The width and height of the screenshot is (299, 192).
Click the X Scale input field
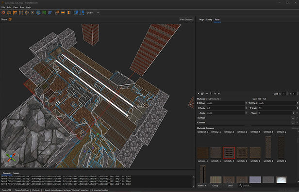[x=226, y=108]
